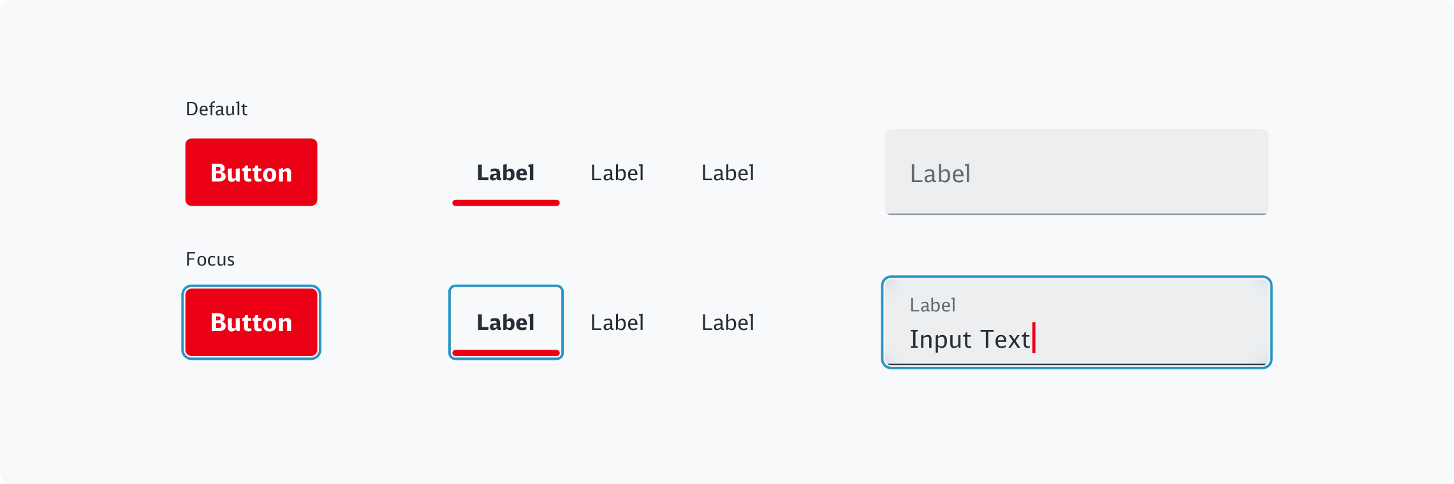1454x484 pixels.
Task: Click placeholder Label text in the default field
Action: coord(940,174)
